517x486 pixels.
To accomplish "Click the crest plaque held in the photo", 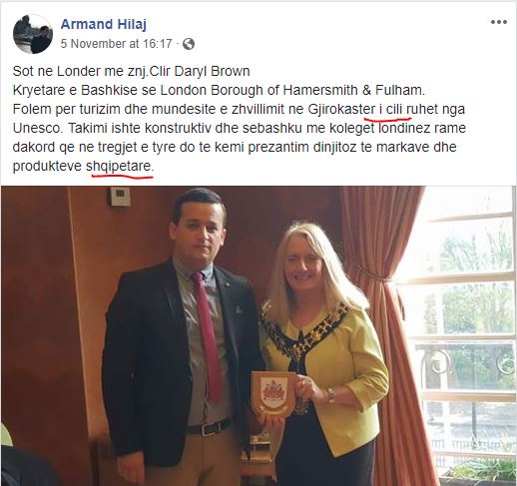I will click(x=272, y=394).
